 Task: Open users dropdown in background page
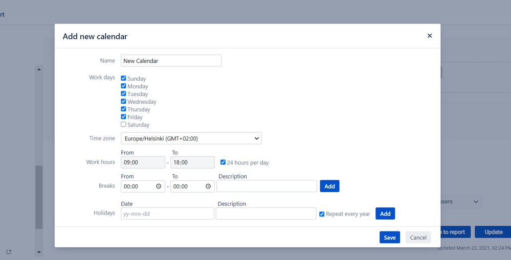(x=461, y=202)
